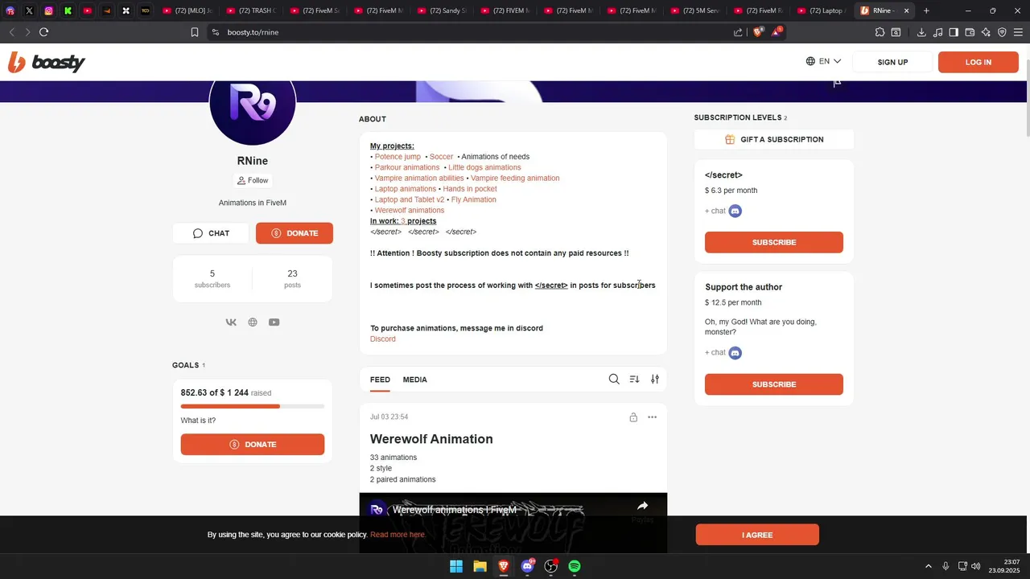Open OBS Studio from taskbar
Screen dimensions: 1030x579
click(551, 566)
